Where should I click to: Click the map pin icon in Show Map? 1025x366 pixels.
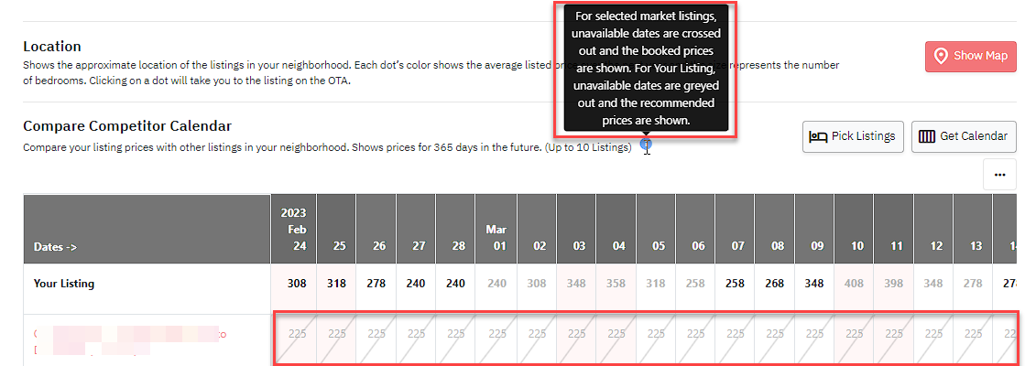tap(942, 56)
